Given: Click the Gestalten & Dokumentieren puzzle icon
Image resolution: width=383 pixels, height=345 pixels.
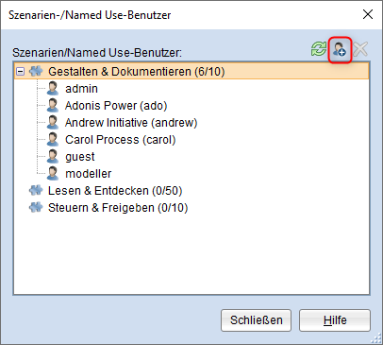Looking at the screenshot, I should 36,72.
